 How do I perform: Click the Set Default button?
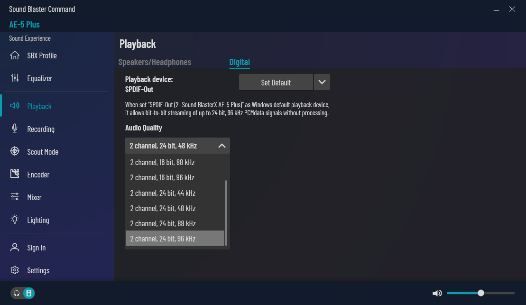click(276, 82)
